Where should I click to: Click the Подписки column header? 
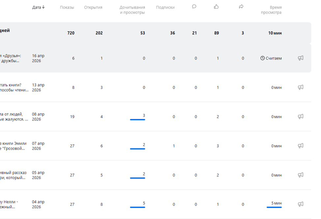pyautogui.click(x=165, y=7)
